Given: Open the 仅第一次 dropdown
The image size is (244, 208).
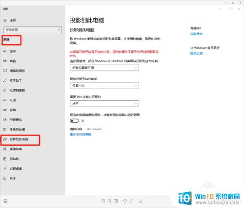Looking at the screenshot, I should 104,86.
